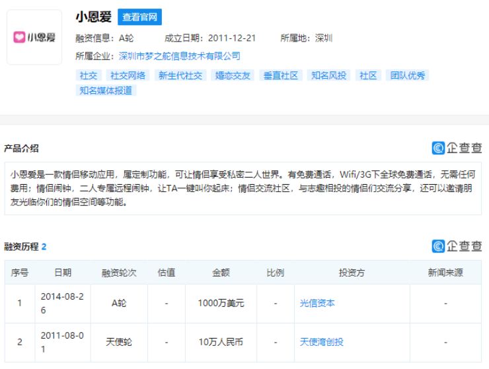Click the 序号 column header
This screenshot has height=369, width=489.
[x=20, y=273]
